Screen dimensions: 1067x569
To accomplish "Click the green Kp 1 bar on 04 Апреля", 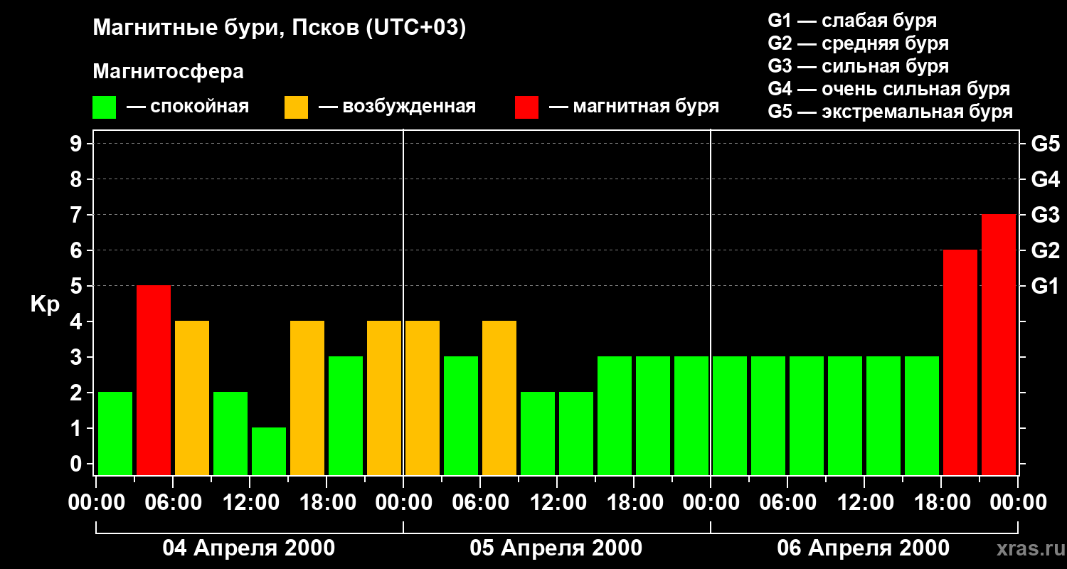I will (269, 451).
